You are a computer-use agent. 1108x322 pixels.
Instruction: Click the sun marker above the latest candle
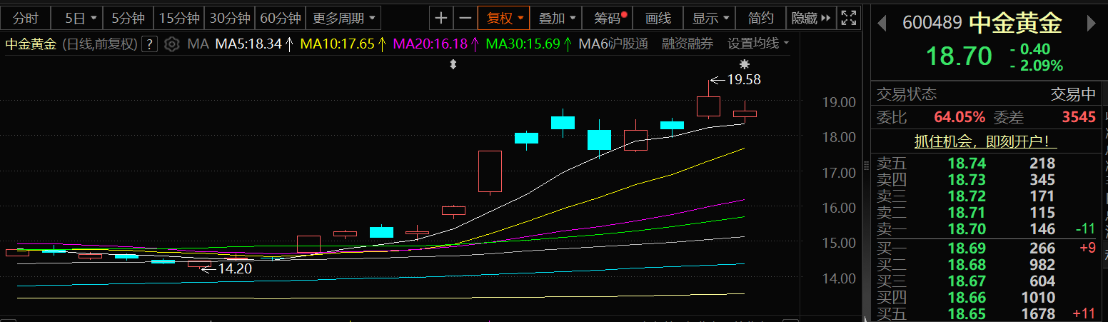(745, 64)
